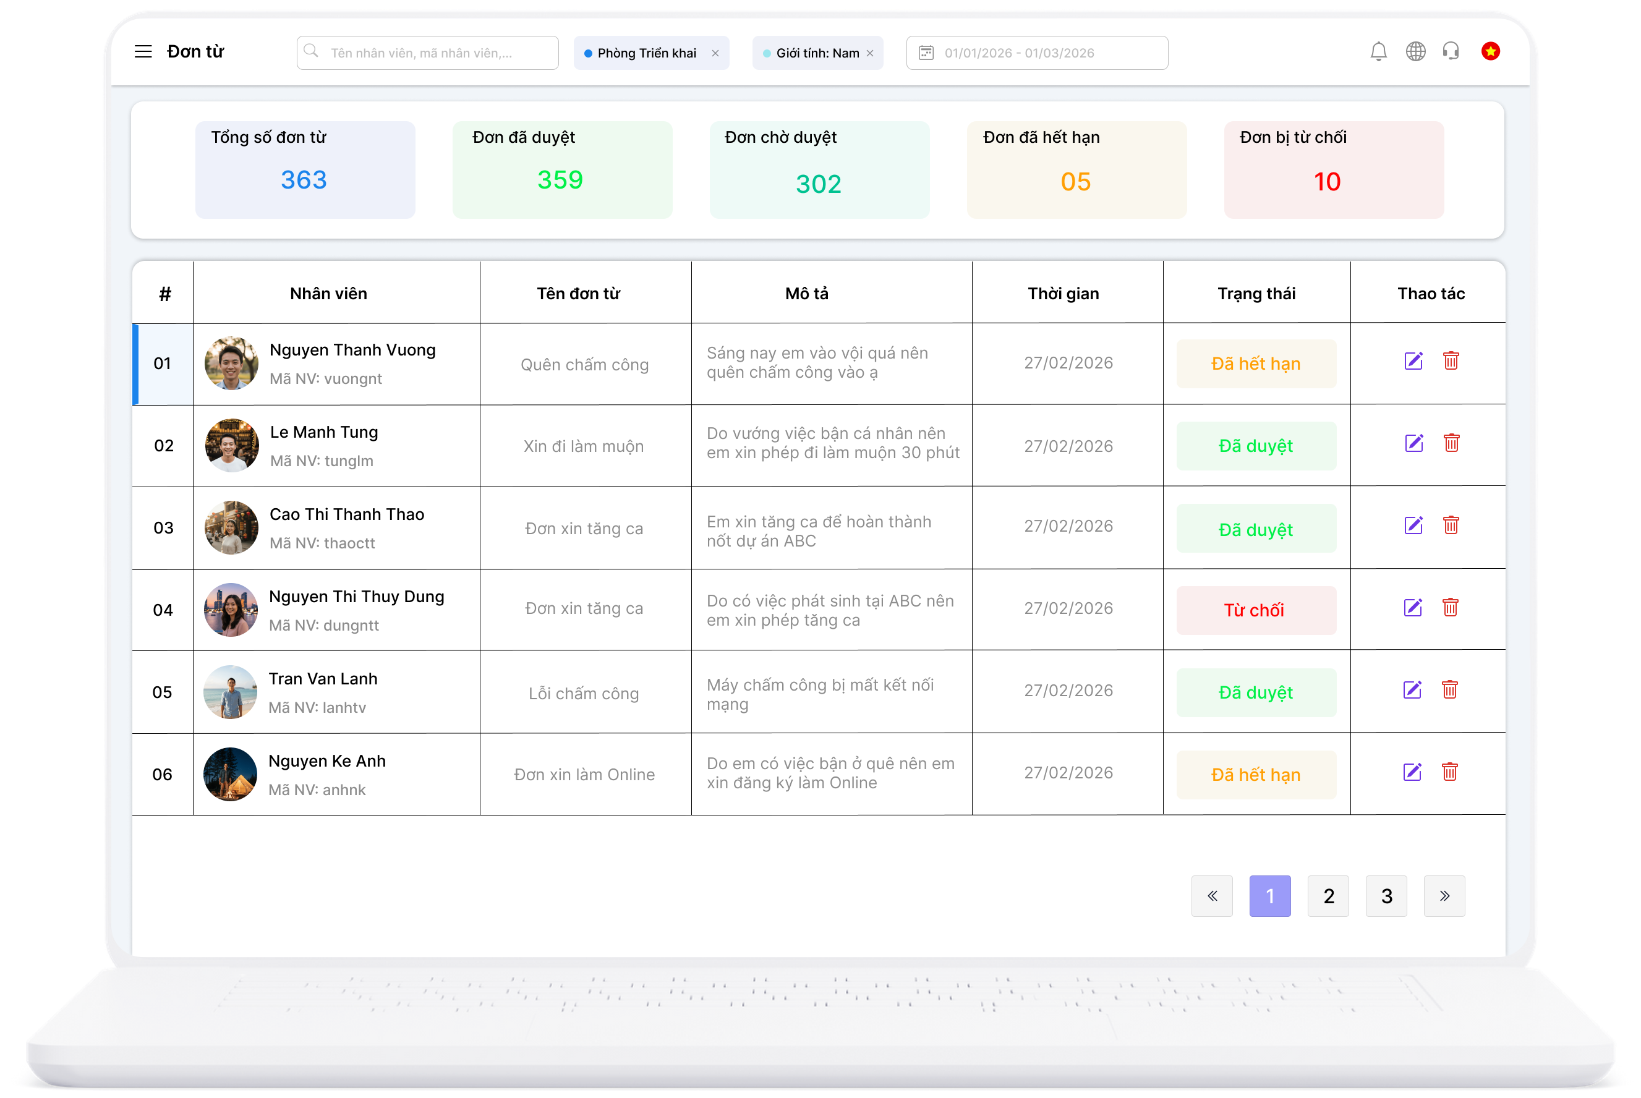1641x1098 pixels.
Task: Delete Le Manh Tung's request via trash icon
Action: point(1452,443)
